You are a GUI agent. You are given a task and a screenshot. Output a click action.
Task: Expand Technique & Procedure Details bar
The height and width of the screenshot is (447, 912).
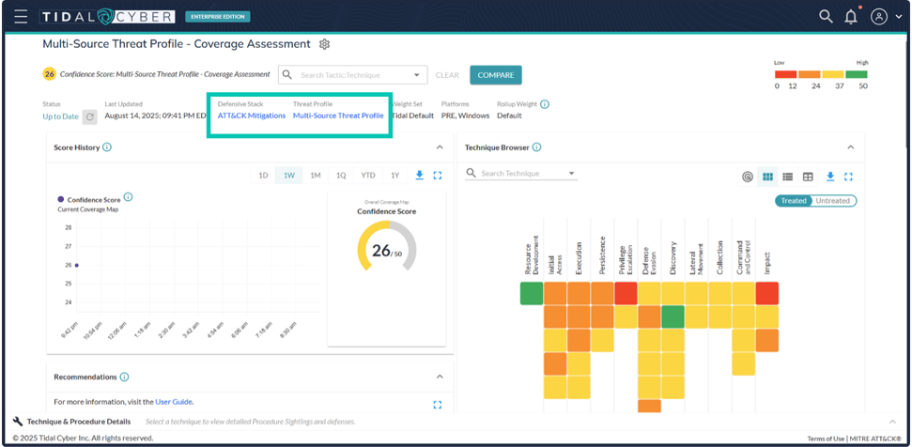click(x=892, y=422)
